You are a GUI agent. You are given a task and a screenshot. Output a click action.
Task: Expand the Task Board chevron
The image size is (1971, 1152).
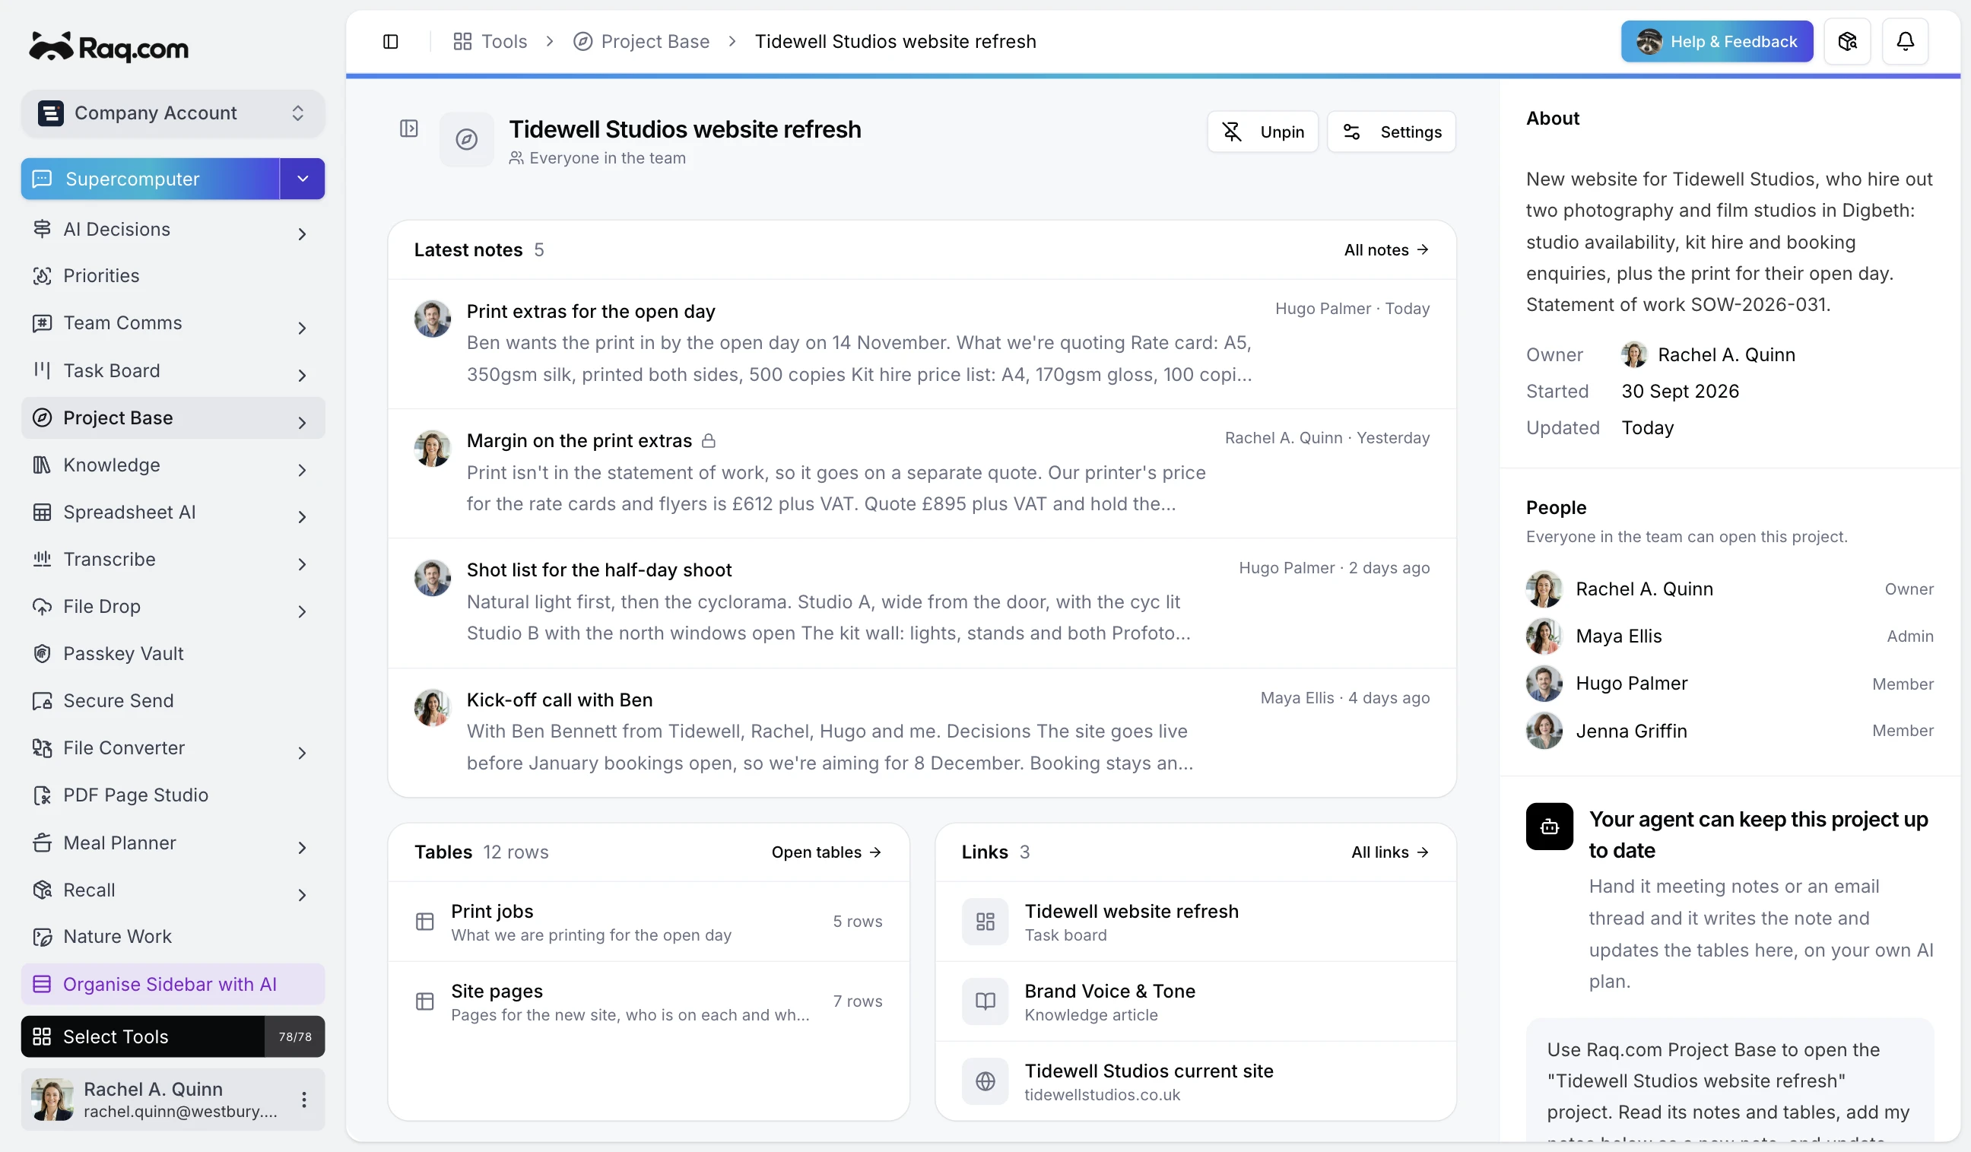click(302, 376)
